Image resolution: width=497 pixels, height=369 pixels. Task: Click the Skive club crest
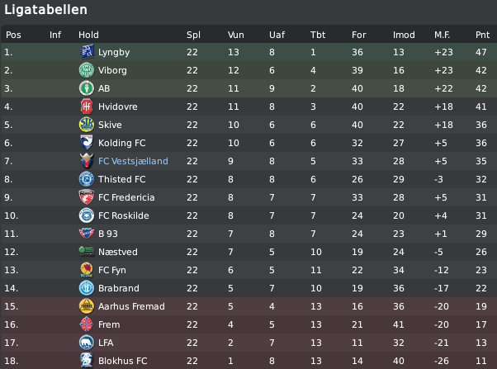87,125
